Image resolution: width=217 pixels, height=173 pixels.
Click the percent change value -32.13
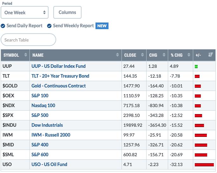[x=176, y=164]
